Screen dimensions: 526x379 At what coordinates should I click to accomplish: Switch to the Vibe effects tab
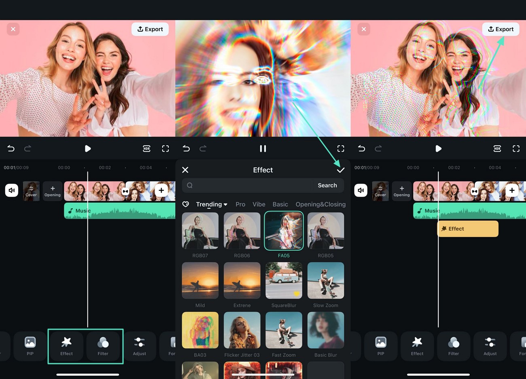[259, 204]
